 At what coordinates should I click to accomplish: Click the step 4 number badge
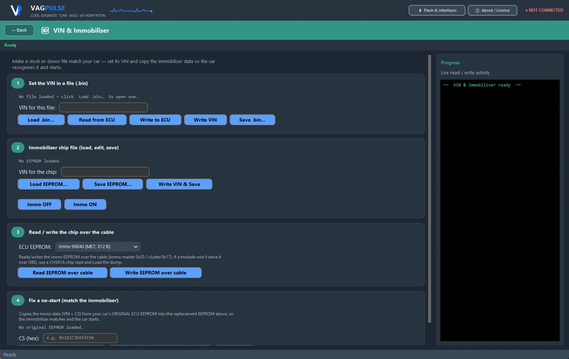pos(18,300)
